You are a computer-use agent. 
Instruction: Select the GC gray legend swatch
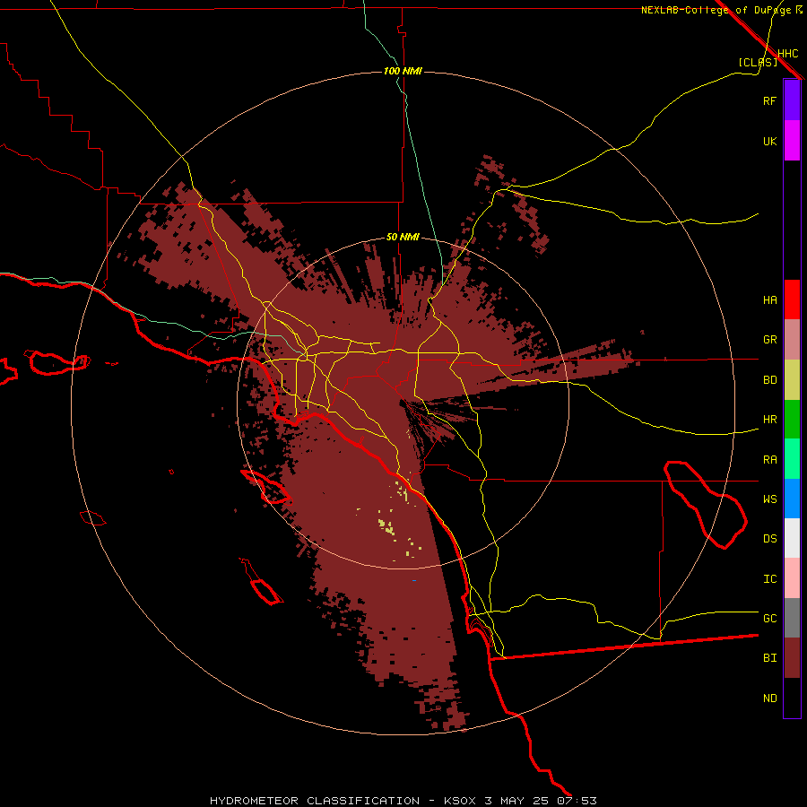point(792,618)
